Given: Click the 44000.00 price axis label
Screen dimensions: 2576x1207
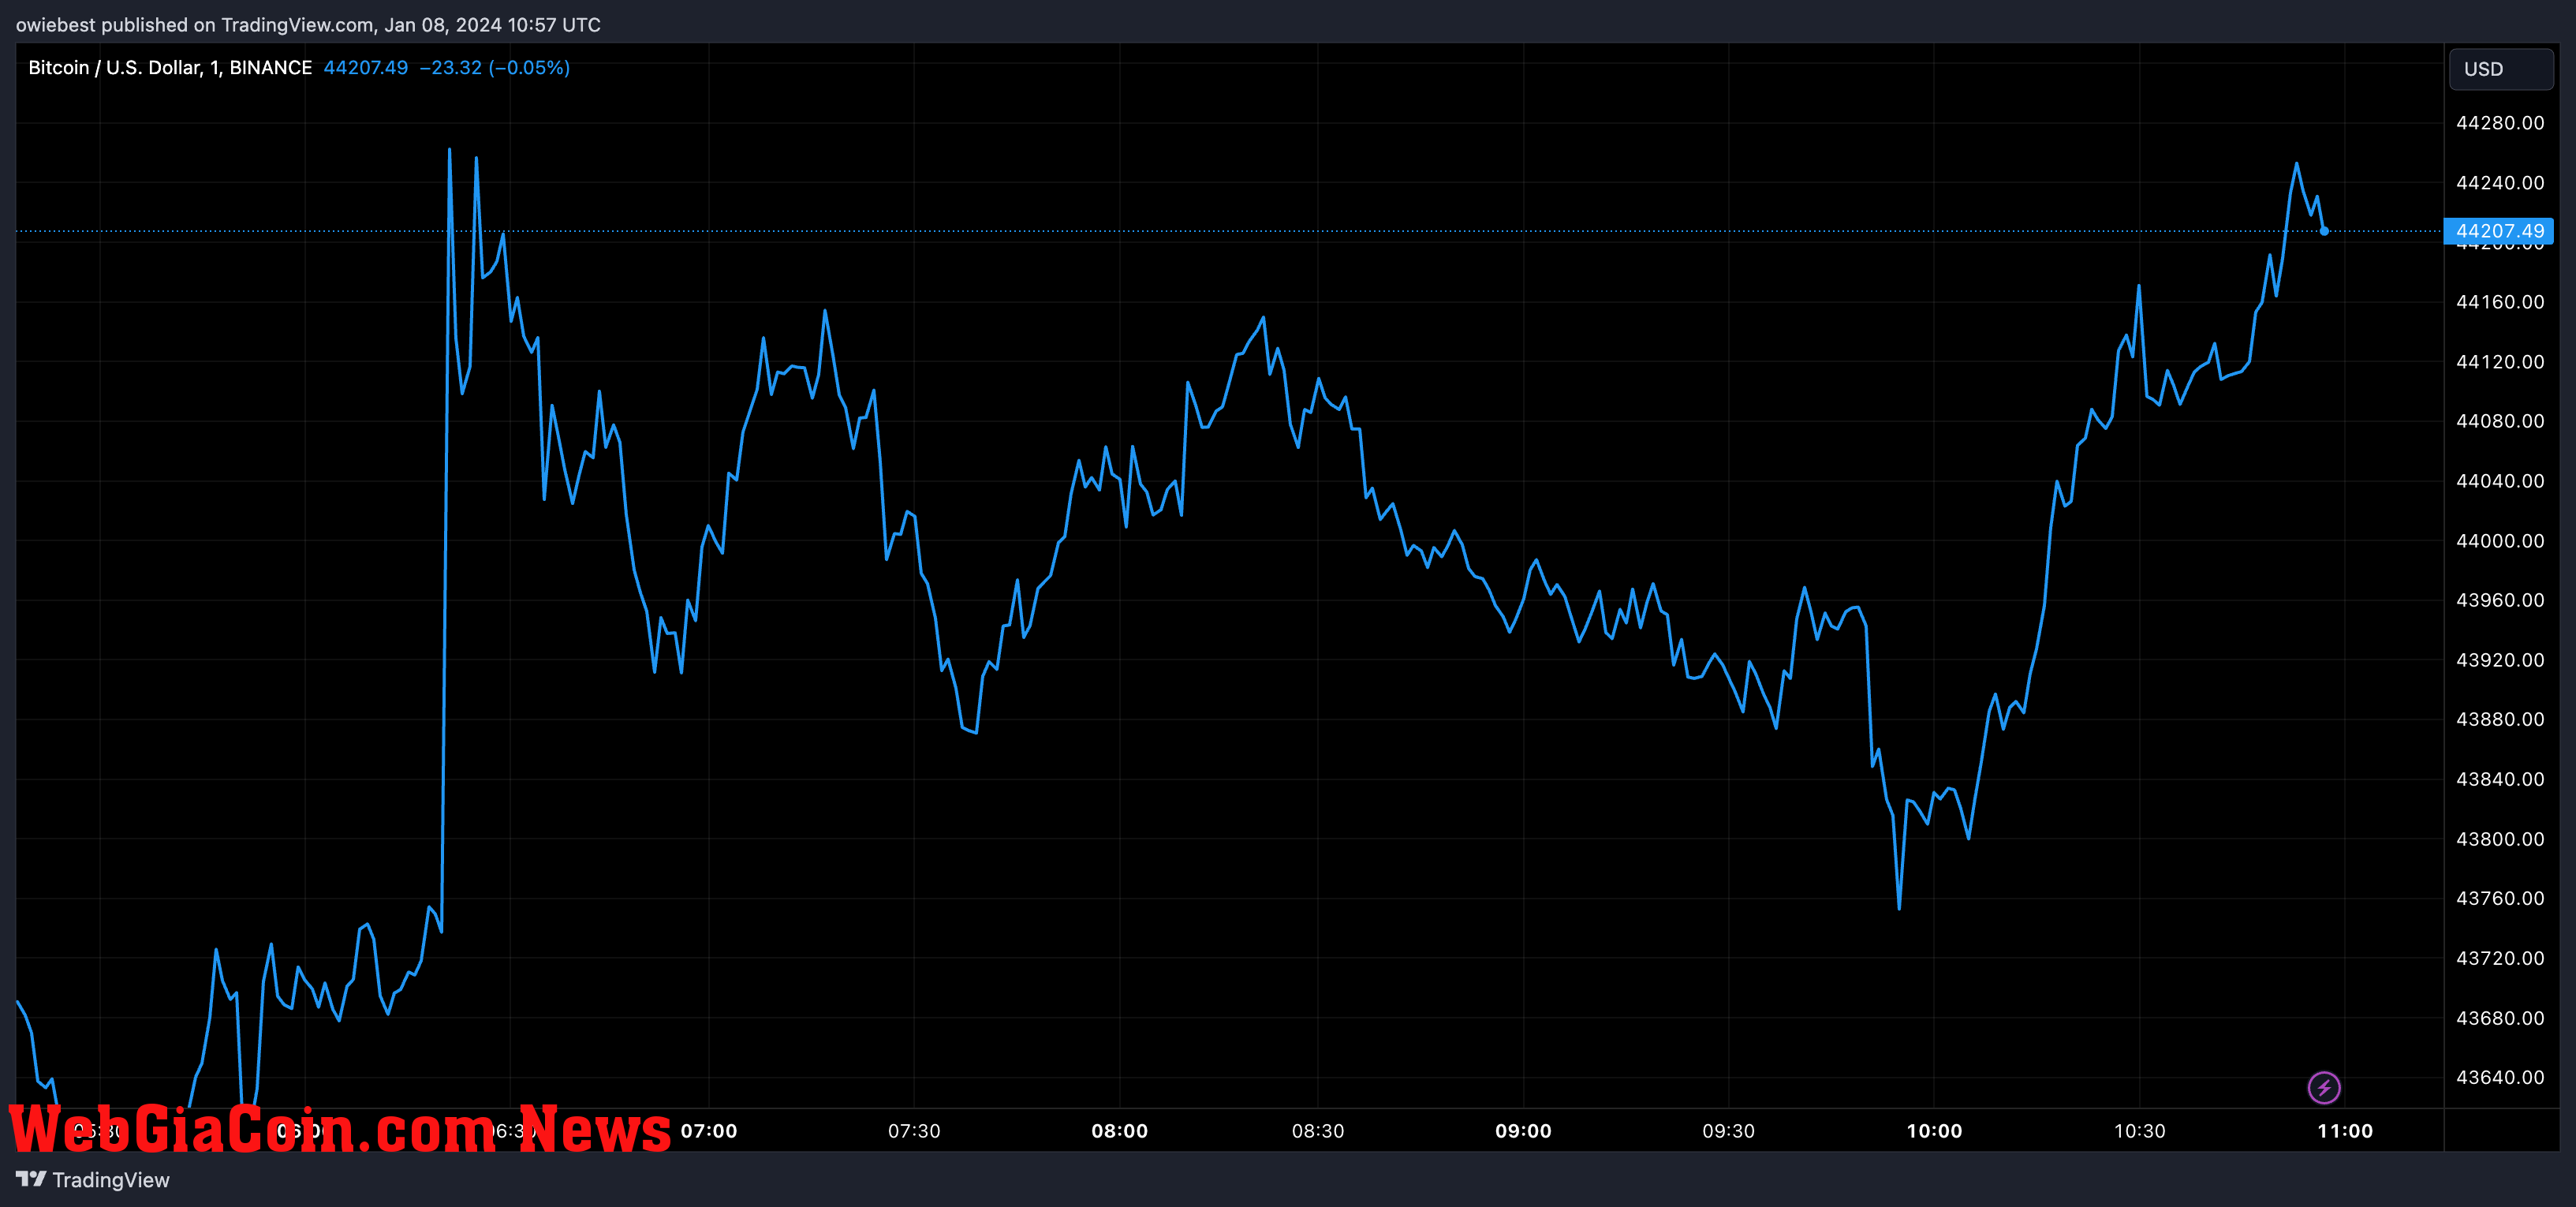Looking at the screenshot, I should (2500, 541).
